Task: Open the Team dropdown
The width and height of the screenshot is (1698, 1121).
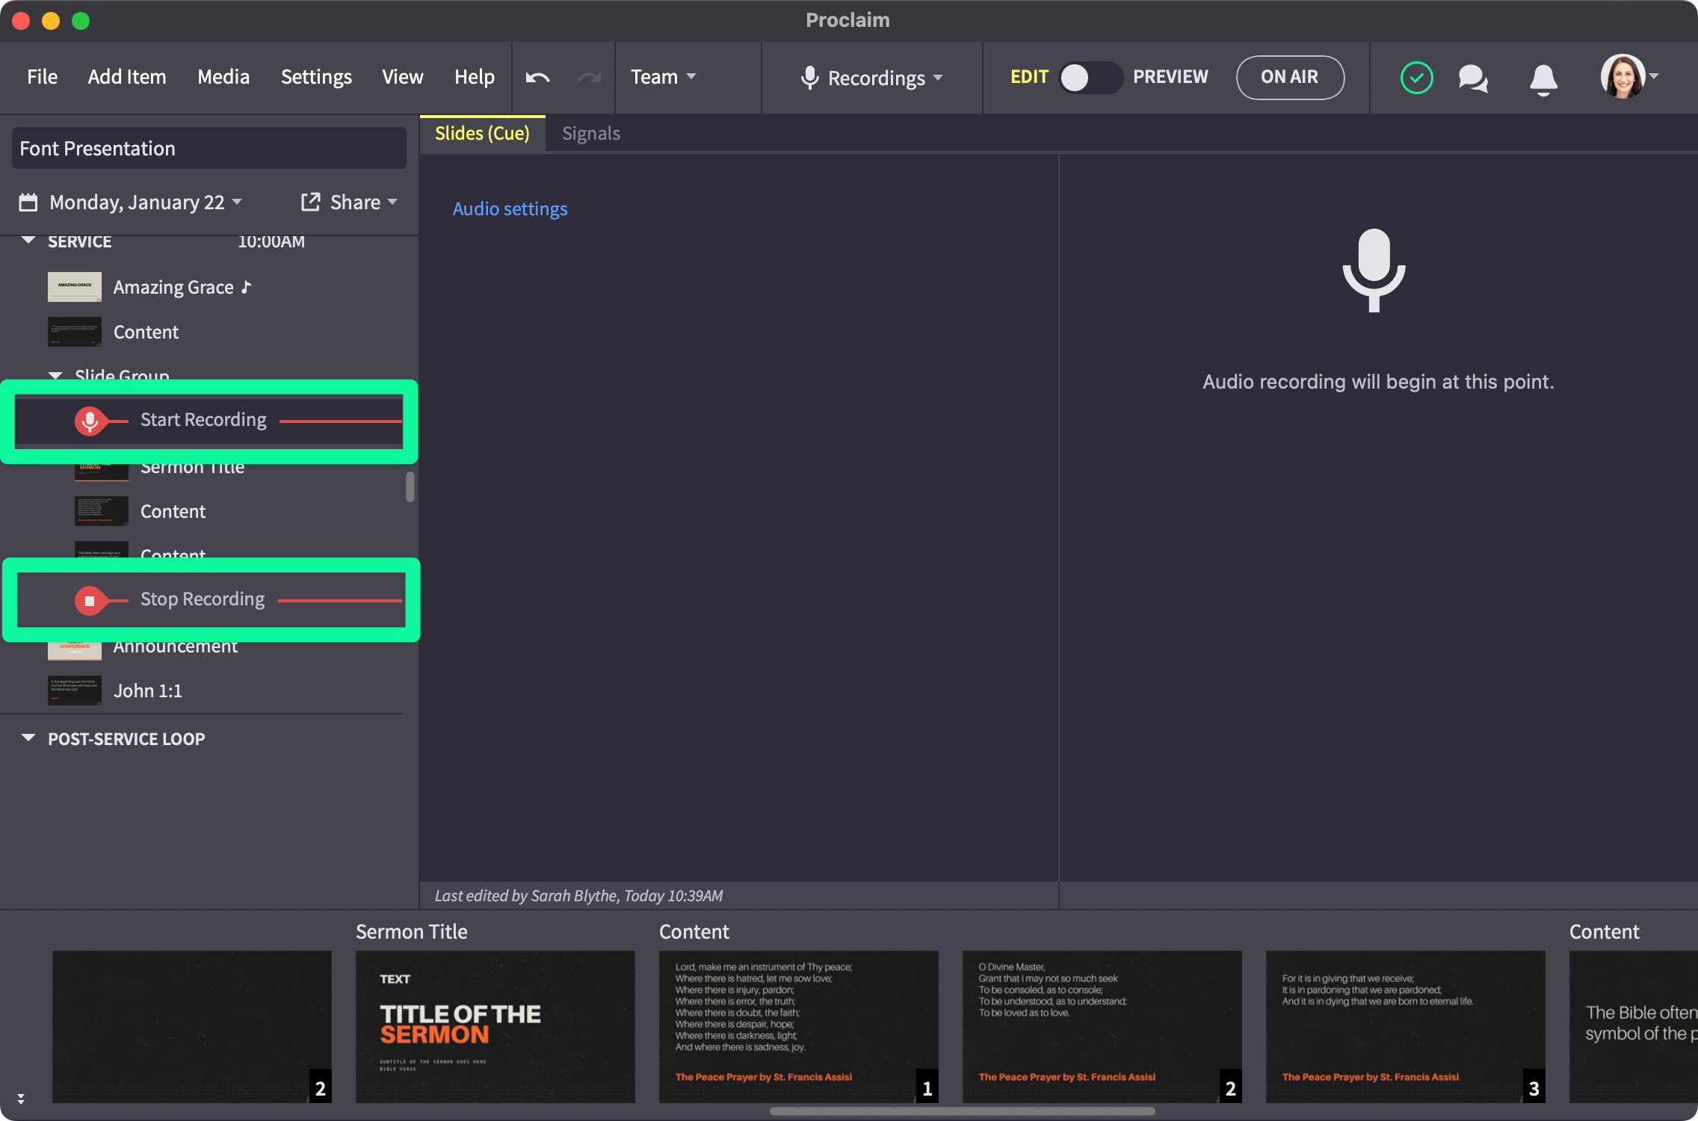Action: coord(664,77)
